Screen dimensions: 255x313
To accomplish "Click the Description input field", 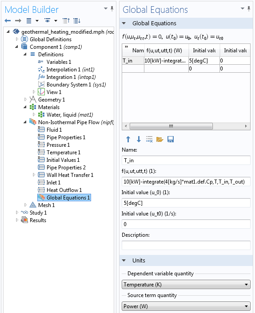I will pos(186,245).
